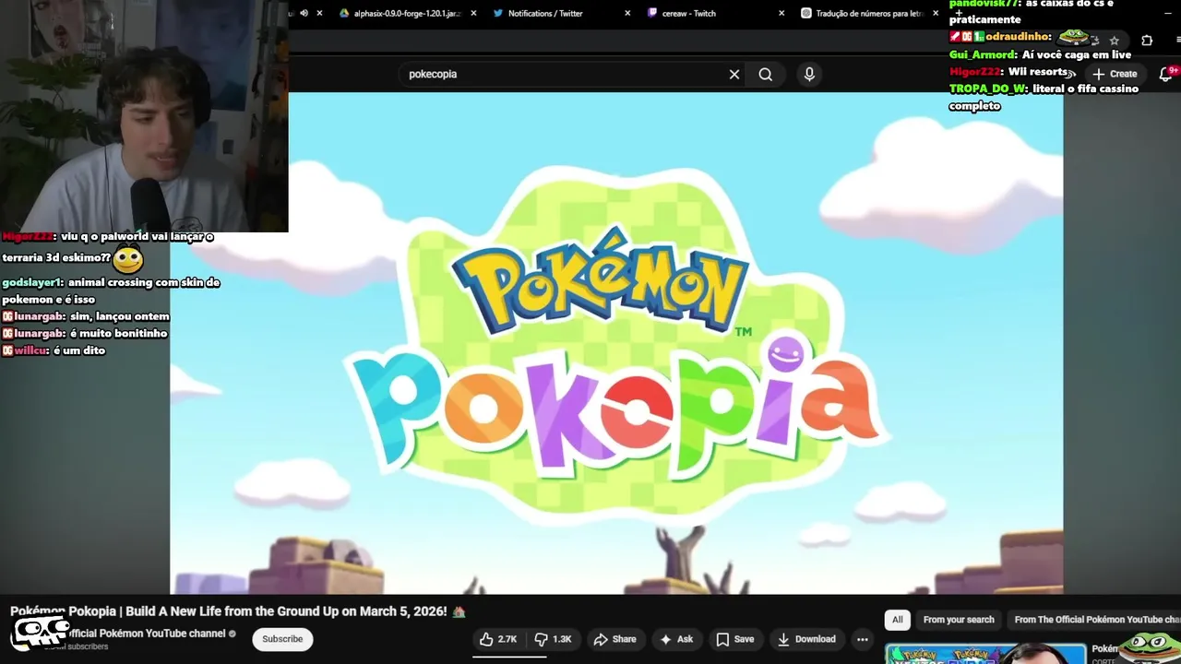This screenshot has height=664, width=1181.
Task: Click the Pokémon Pokopia video title text
Action: pos(238,611)
